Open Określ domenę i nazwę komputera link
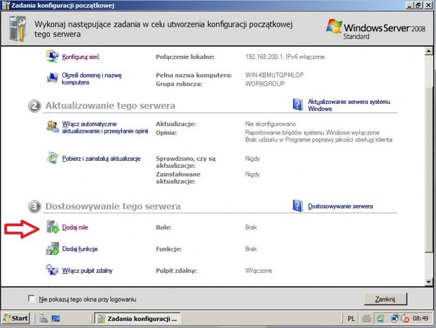This screenshot has width=436, height=328. pos(92,79)
